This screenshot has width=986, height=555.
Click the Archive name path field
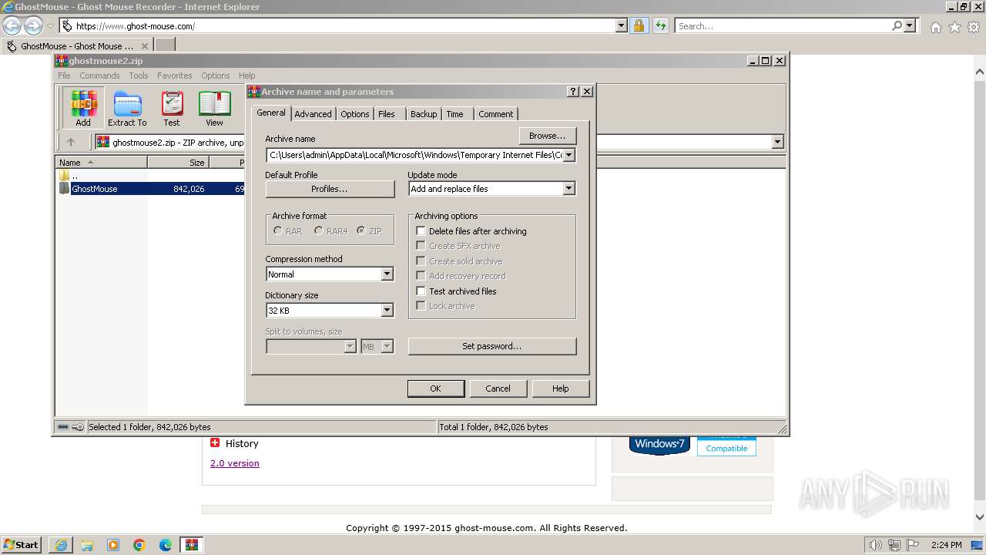point(414,155)
